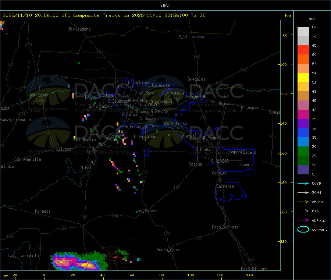Viewport: 331px width, 280px height.
Task: Click the G_Campos place label
Action: 250,107
